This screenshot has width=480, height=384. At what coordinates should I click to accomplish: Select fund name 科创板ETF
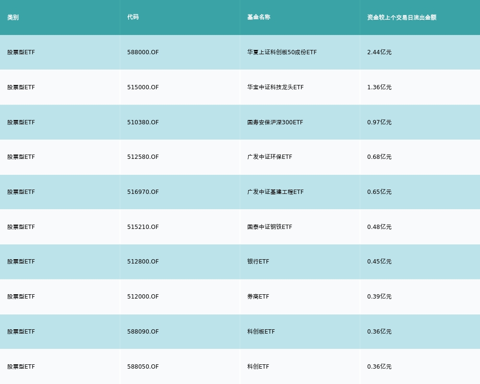click(261, 332)
